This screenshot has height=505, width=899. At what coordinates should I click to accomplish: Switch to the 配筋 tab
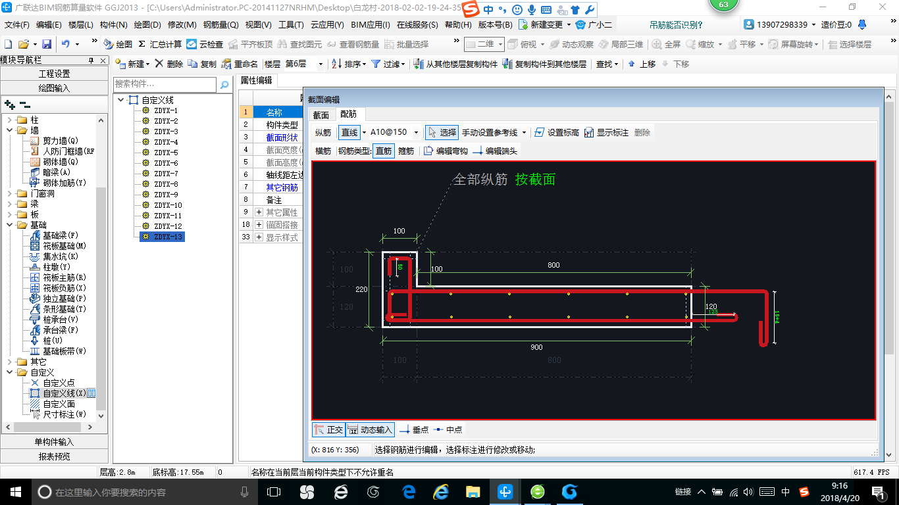(347, 114)
